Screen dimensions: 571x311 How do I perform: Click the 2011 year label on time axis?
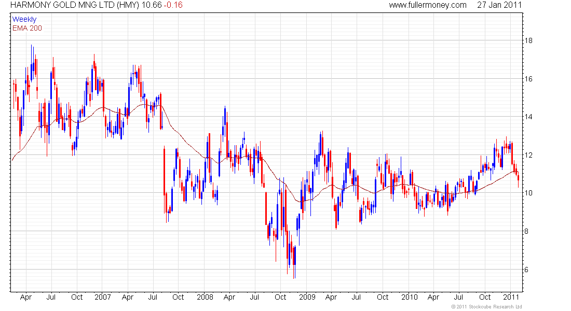click(511, 297)
